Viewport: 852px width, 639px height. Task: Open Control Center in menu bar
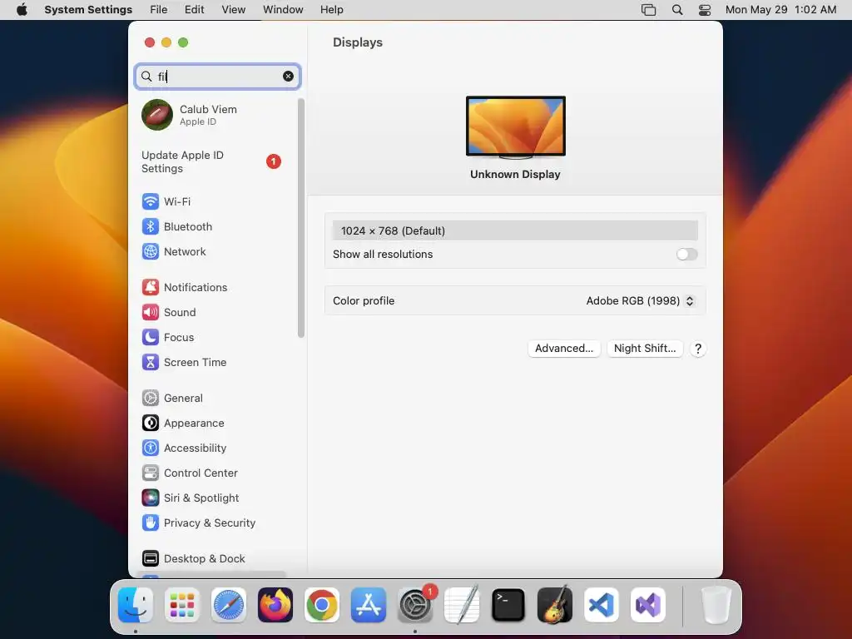click(705, 10)
